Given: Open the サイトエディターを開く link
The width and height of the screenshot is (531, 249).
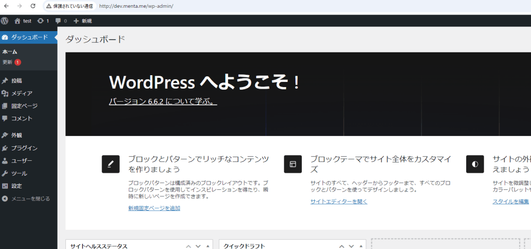Looking at the screenshot, I should click(339, 201).
